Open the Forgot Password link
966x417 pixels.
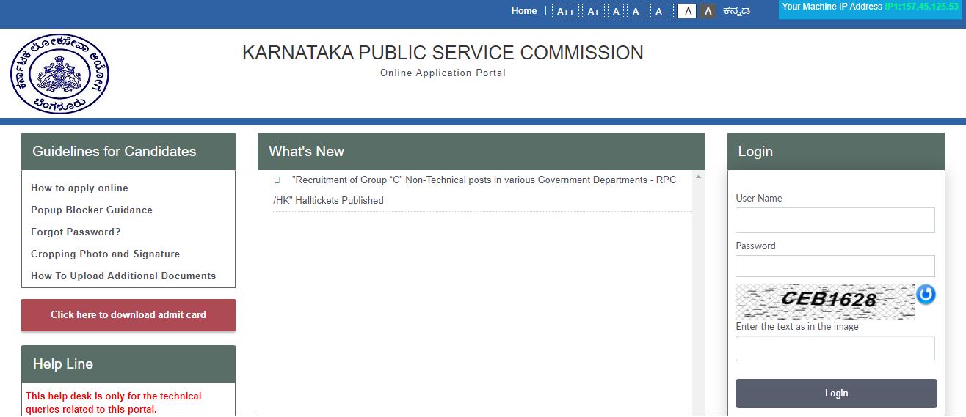coord(76,232)
